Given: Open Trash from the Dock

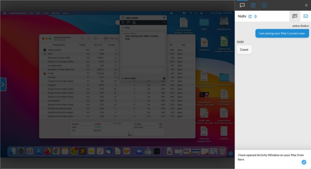Looking at the screenshot, I should click(x=222, y=151).
